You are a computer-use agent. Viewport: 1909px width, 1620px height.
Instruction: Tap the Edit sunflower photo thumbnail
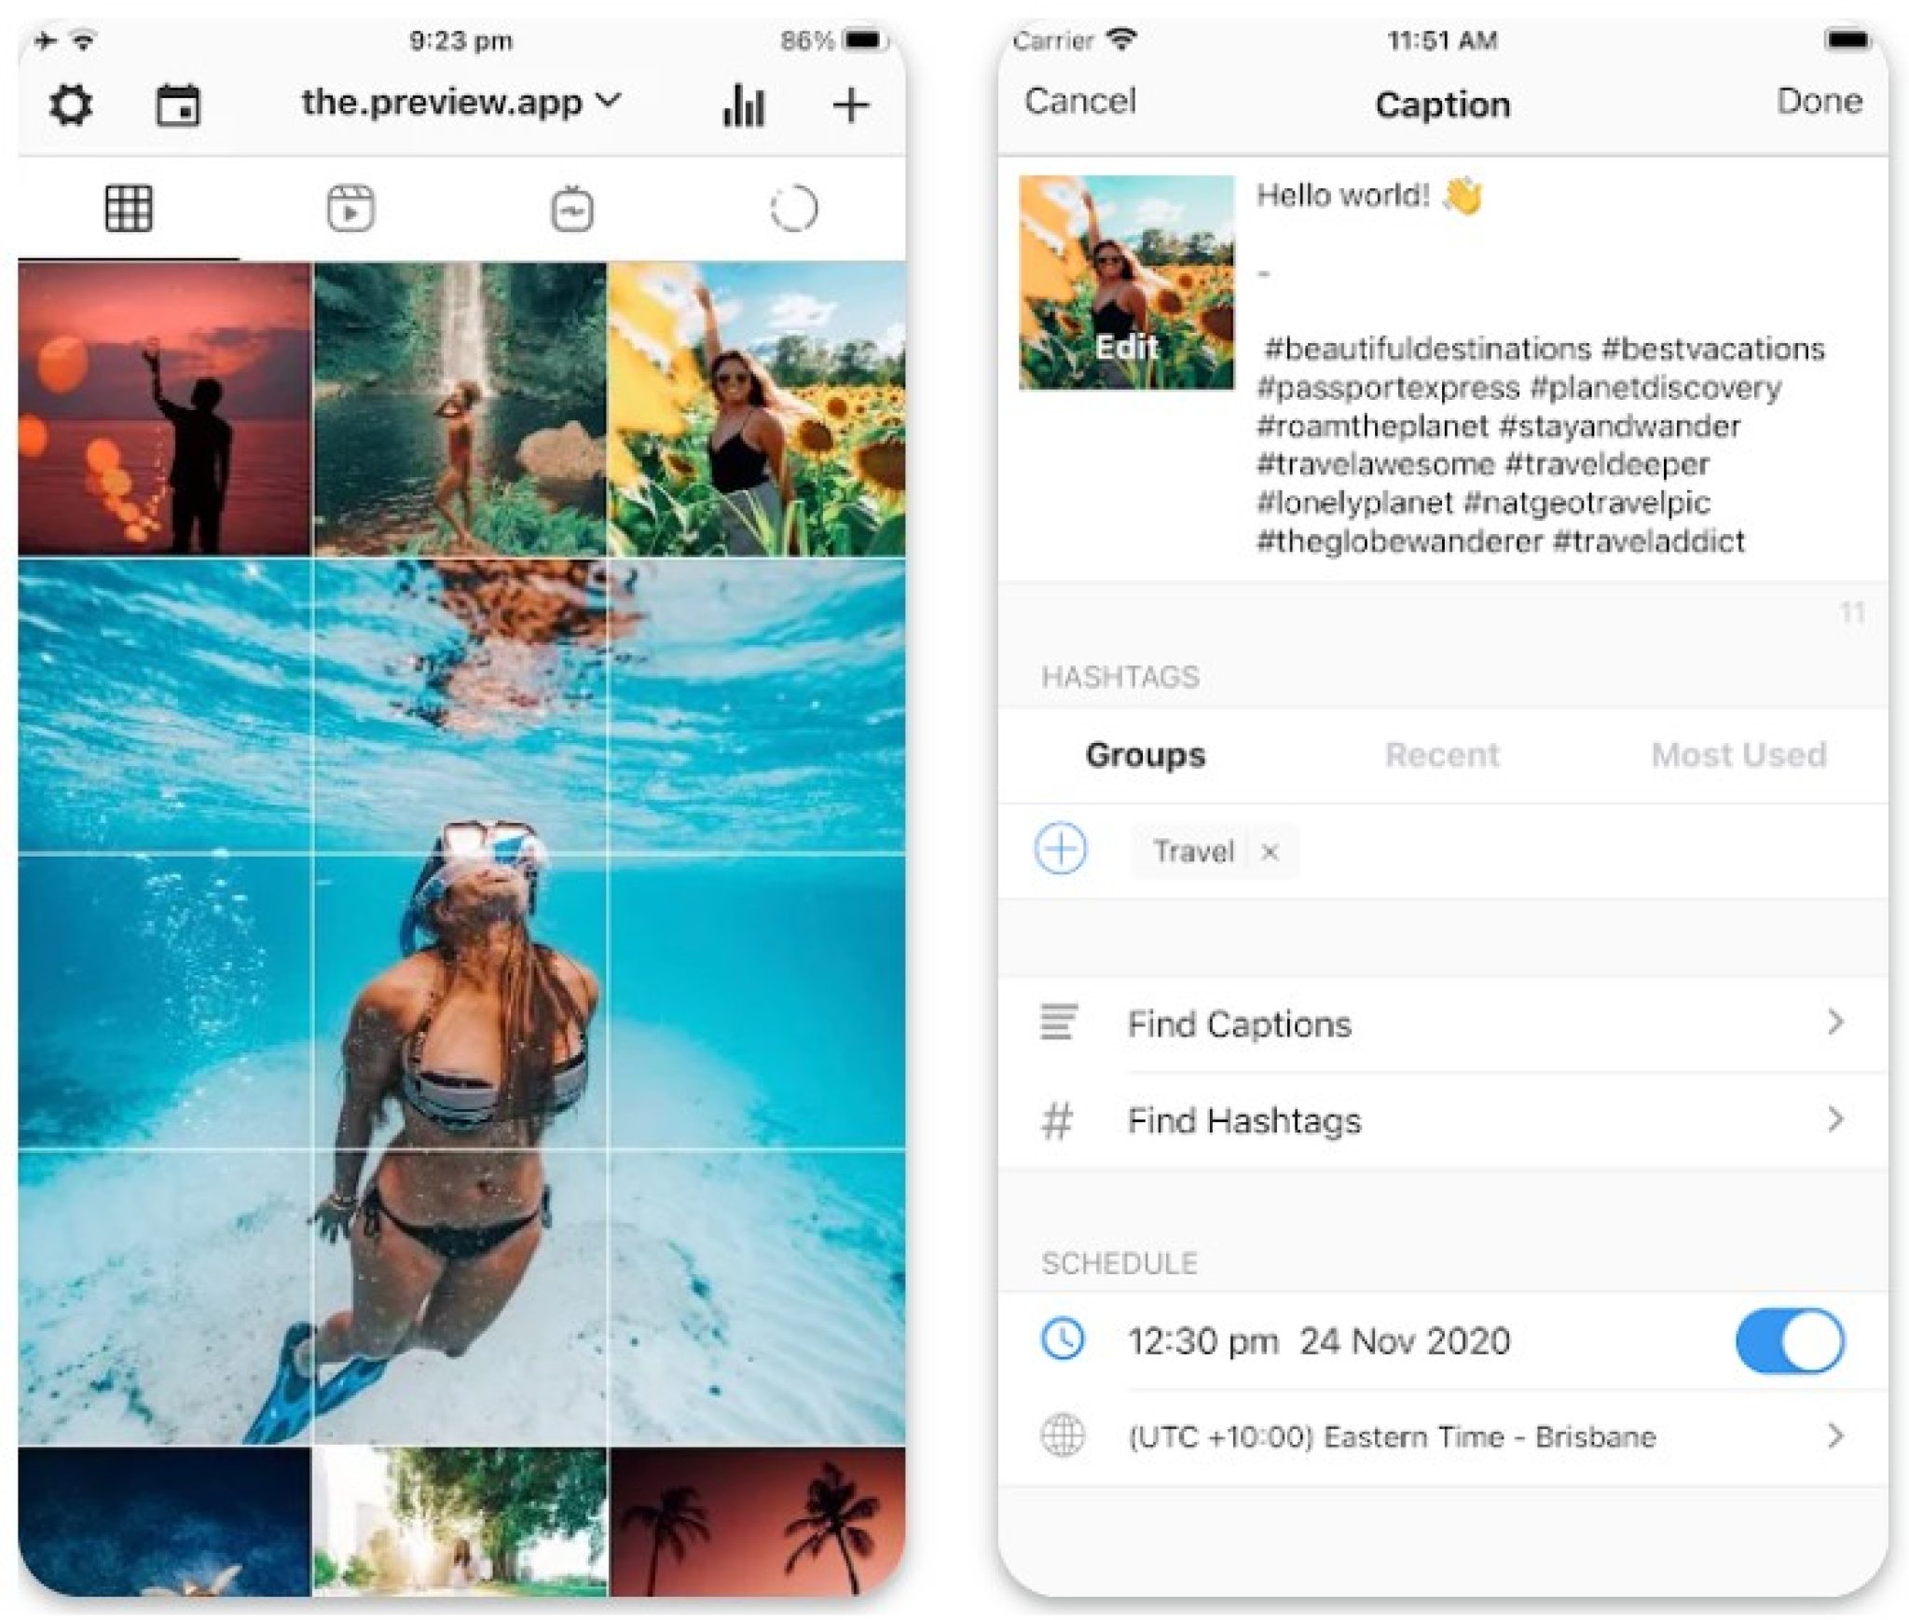click(x=1126, y=282)
